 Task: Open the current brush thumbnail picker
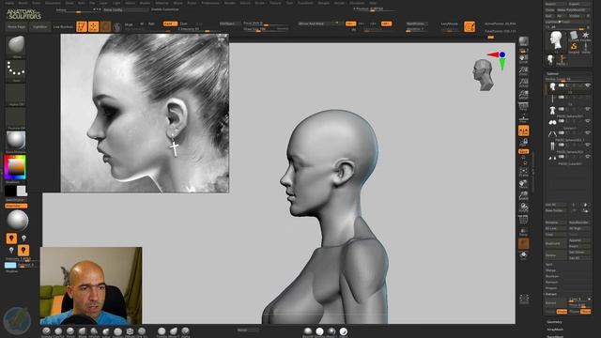coord(16,46)
